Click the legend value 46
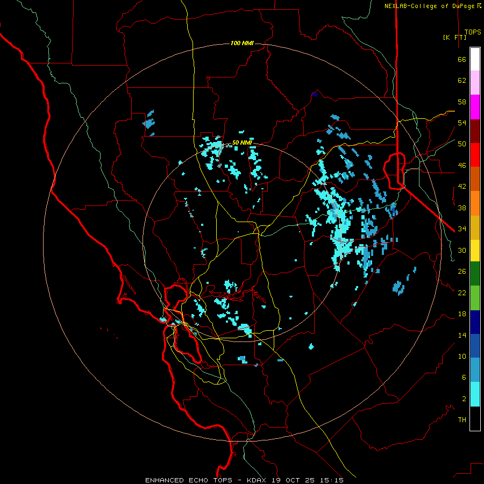Viewport: 484px width, 484px height. [x=462, y=166]
